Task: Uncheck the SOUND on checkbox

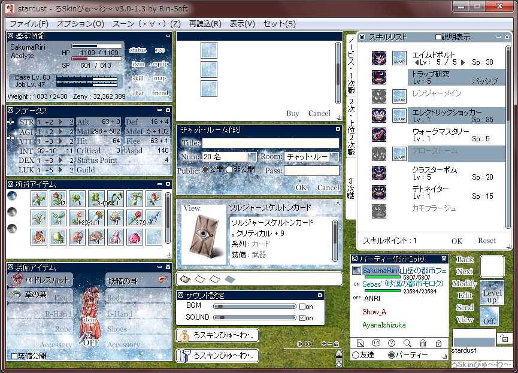Action: tap(302, 318)
